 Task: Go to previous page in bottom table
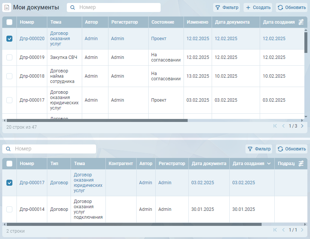point(283,230)
